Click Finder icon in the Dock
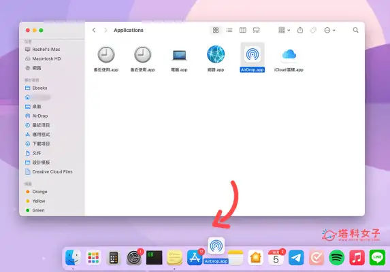The image size is (390, 272). (x=73, y=257)
